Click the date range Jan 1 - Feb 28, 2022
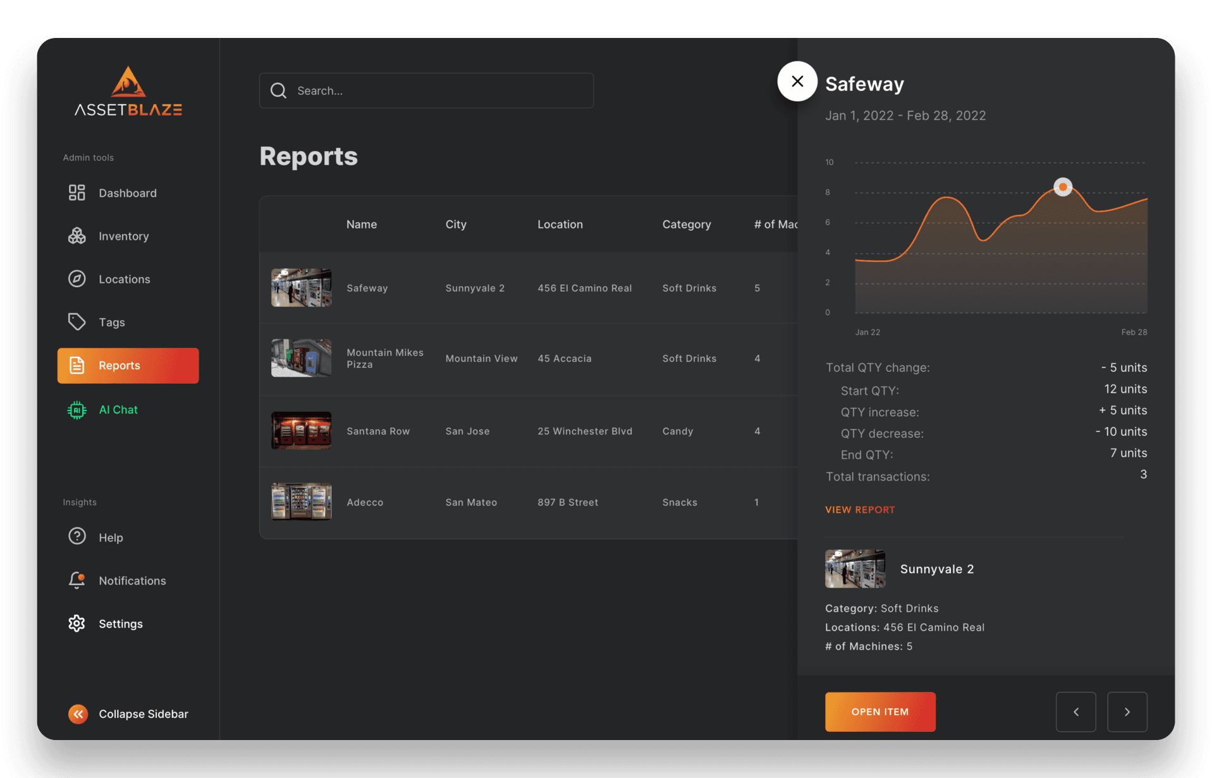 (x=905, y=115)
